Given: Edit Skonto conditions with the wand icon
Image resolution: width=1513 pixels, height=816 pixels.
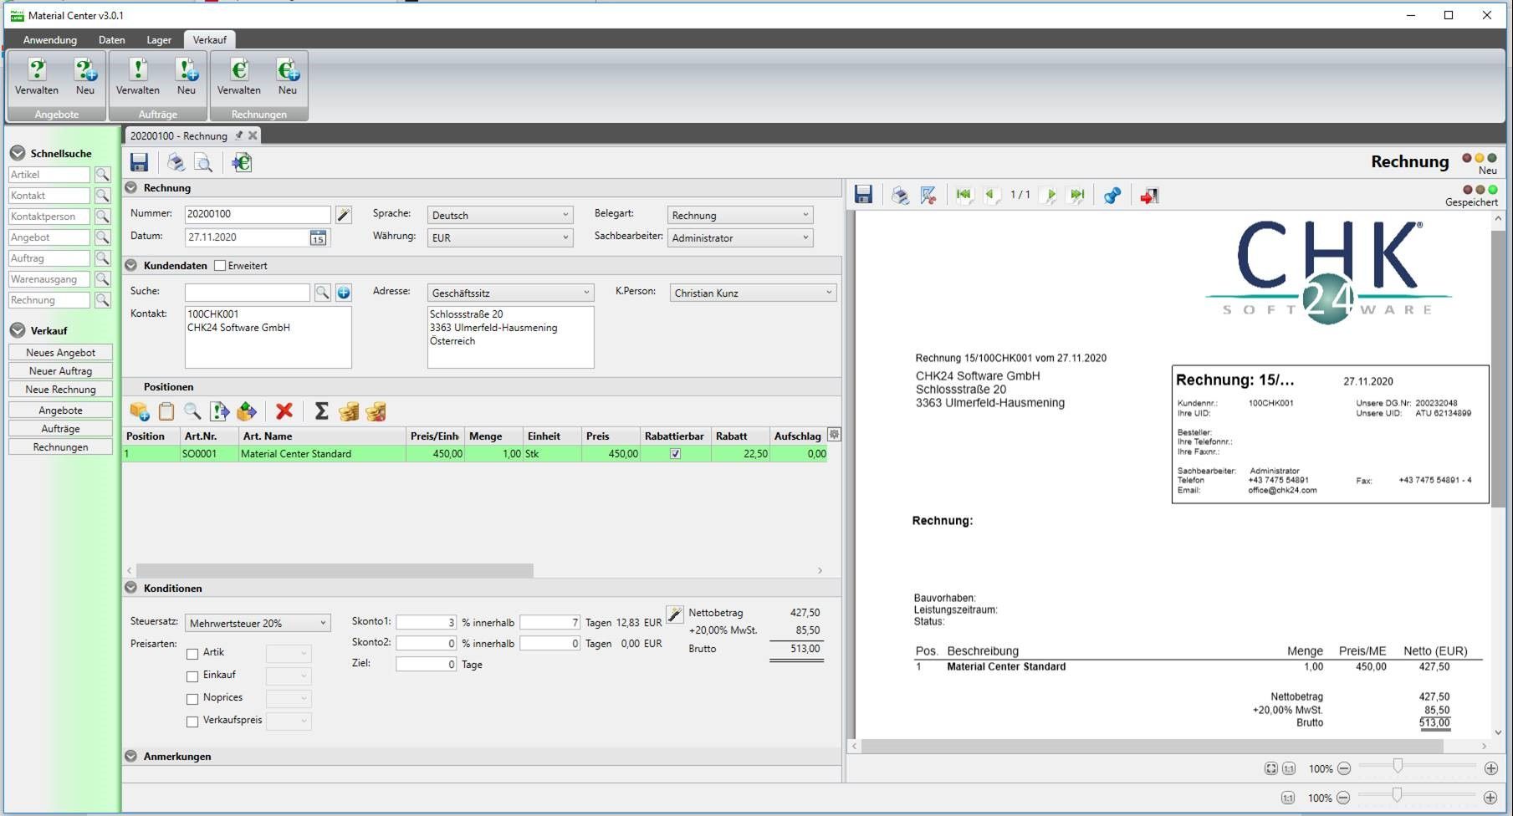Looking at the screenshot, I should point(675,615).
